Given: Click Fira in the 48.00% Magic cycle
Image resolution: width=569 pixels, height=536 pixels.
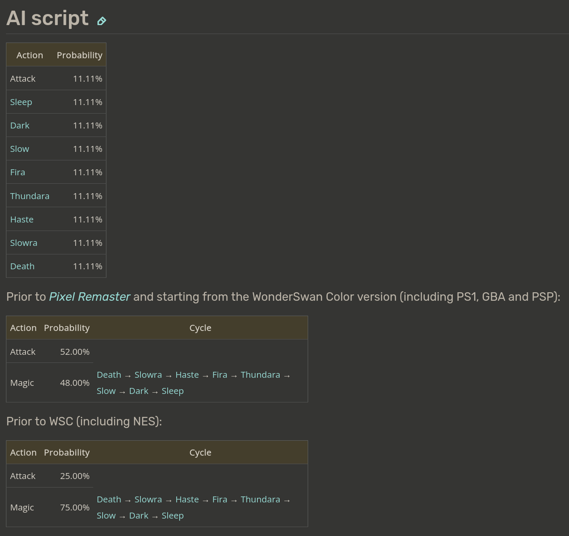Looking at the screenshot, I should point(220,375).
